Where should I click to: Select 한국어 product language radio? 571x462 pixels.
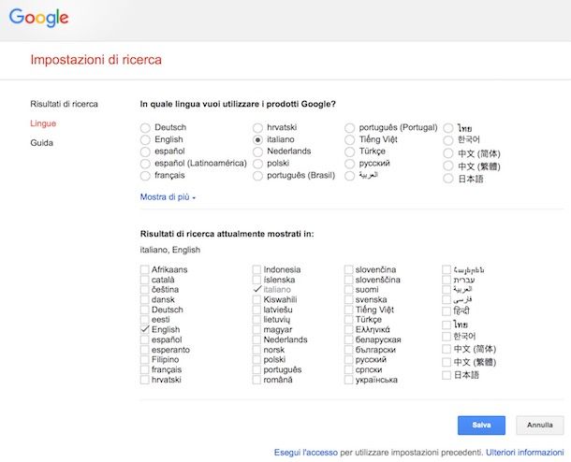point(448,140)
